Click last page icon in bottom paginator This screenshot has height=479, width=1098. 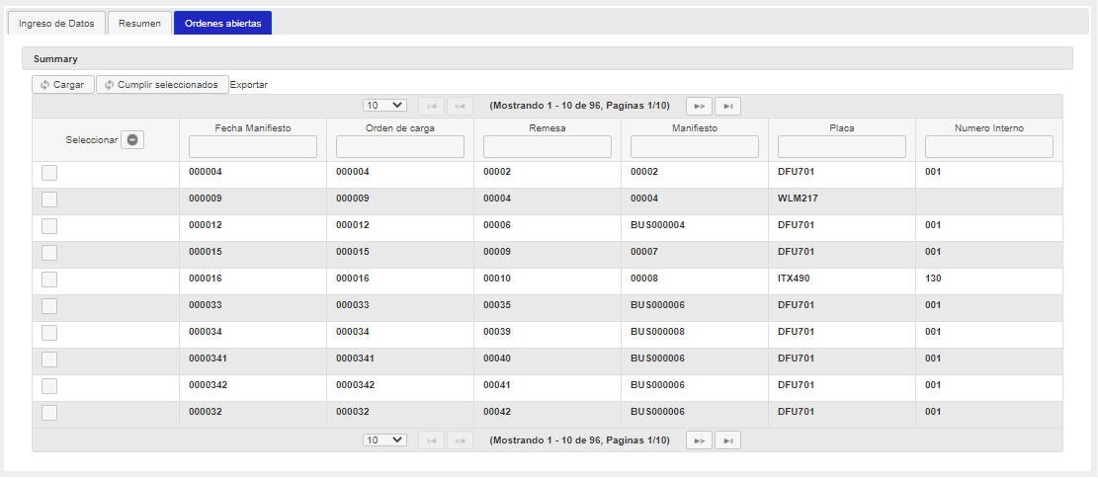coord(727,440)
